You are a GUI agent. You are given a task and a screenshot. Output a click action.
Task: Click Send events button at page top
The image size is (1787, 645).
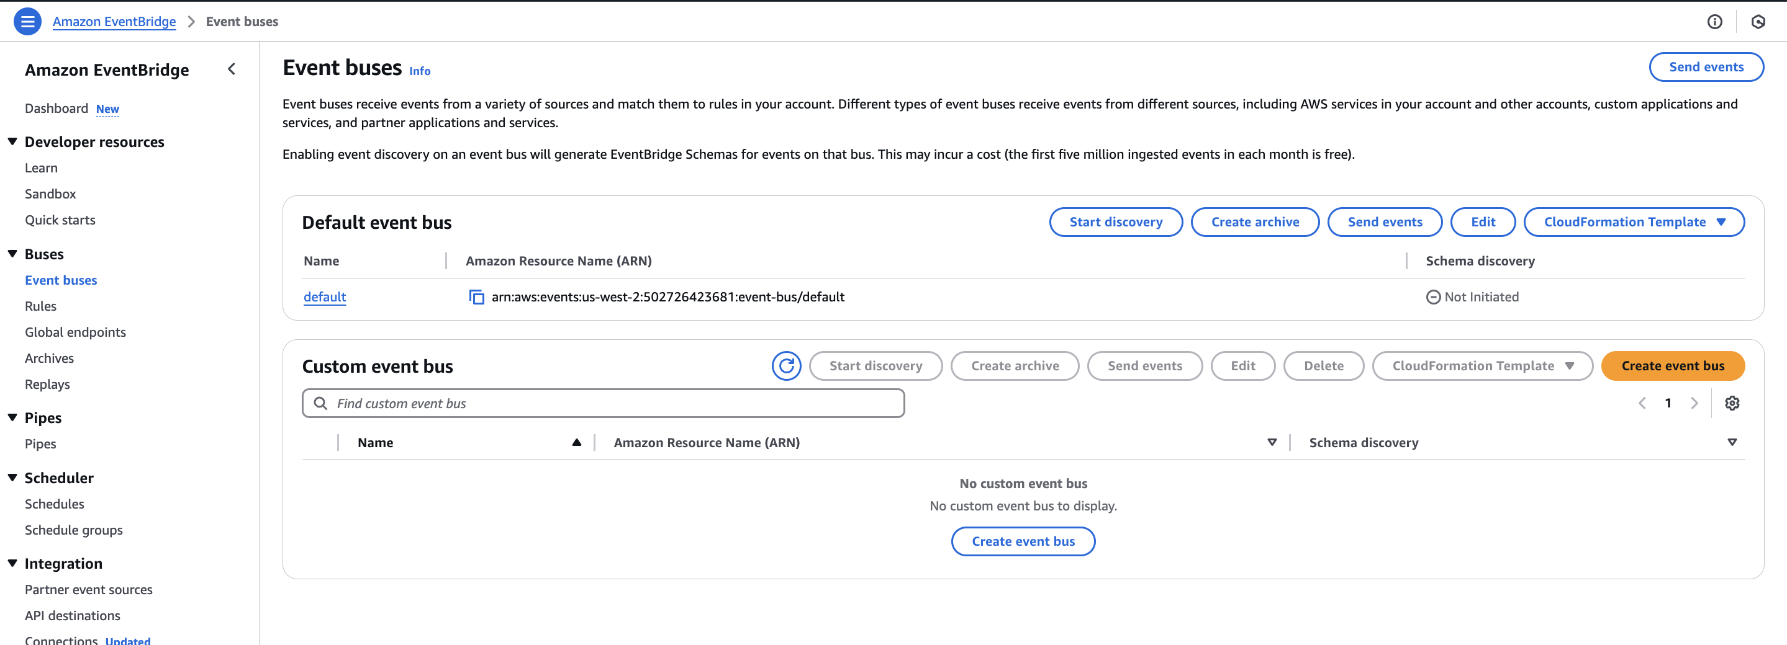tap(1706, 67)
